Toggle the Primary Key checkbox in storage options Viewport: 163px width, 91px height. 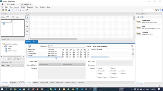tap(97, 71)
